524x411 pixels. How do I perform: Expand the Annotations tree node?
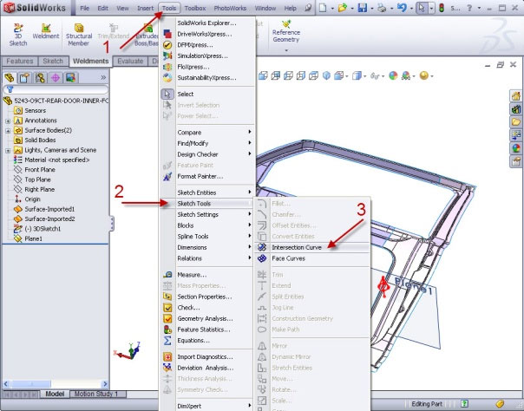[x=8, y=121]
